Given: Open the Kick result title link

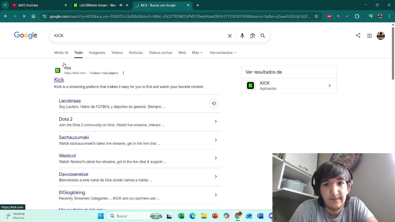Looking at the screenshot, I should (x=59, y=80).
